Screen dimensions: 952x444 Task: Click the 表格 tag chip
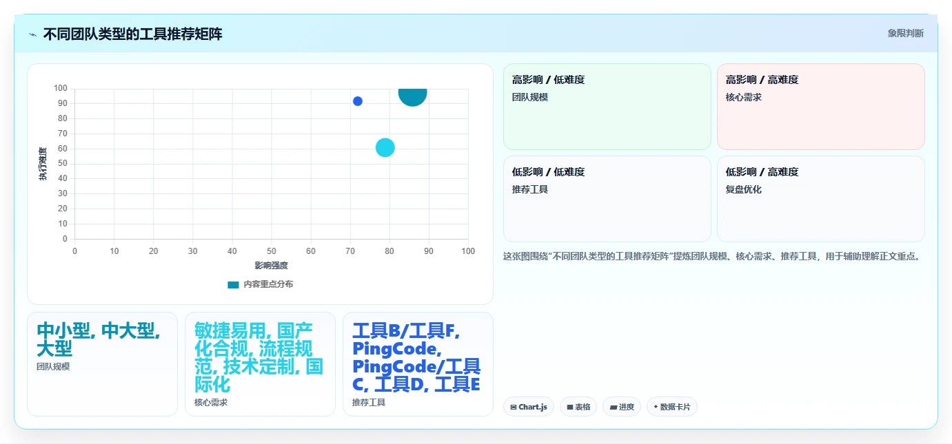coord(578,407)
